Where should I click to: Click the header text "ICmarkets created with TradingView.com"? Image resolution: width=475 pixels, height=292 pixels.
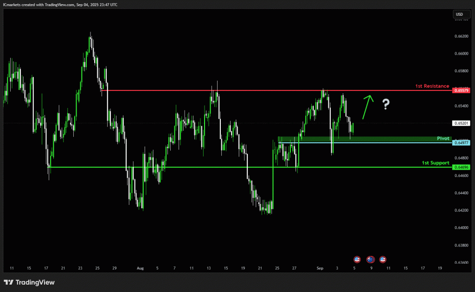[x=39, y=5]
